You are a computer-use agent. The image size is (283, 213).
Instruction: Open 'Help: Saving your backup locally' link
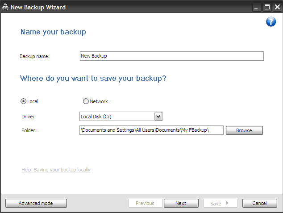pos(56,170)
